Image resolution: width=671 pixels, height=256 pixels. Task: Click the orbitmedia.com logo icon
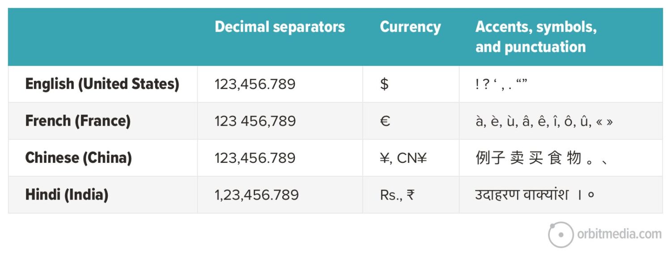coord(561,235)
